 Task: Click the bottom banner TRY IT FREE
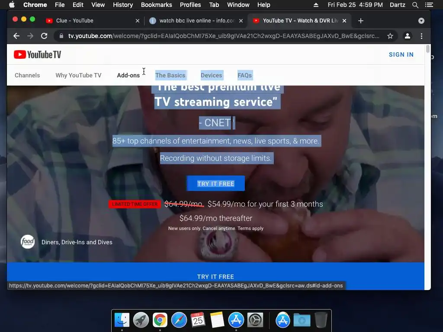pyautogui.click(x=215, y=276)
